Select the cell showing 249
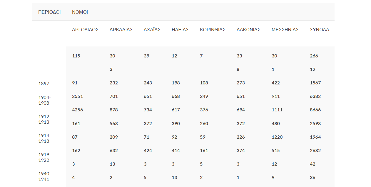 pyautogui.click(x=204, y=96)
